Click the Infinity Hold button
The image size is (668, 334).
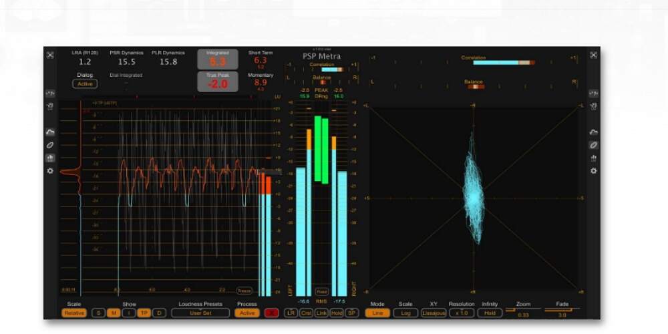[x=490, y=313]
